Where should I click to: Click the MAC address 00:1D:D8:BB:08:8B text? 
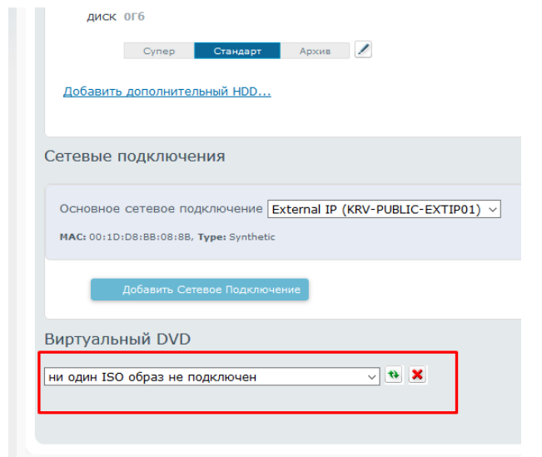[x=138, y=237]
